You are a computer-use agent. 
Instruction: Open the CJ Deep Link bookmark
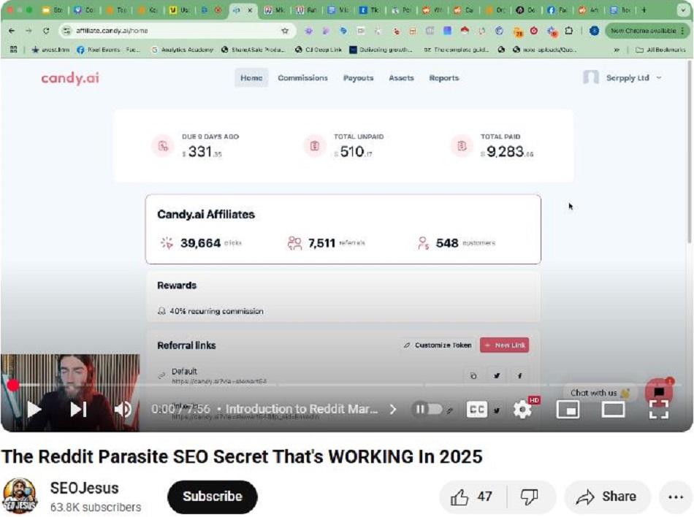click(319, 50)
